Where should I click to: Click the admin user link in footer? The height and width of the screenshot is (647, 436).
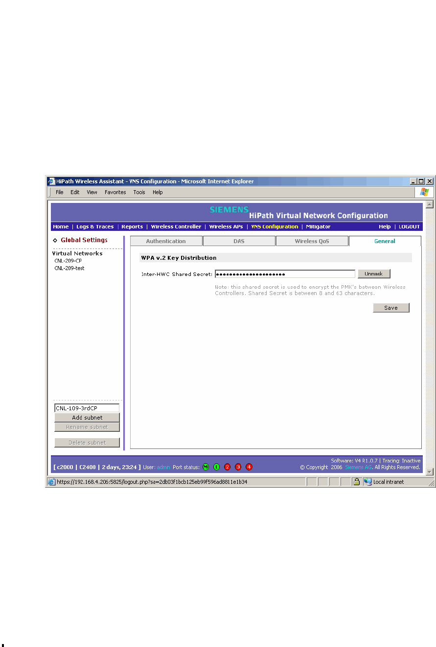coord(163,467)
